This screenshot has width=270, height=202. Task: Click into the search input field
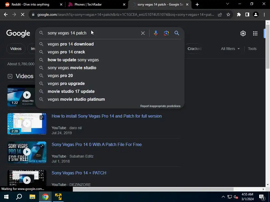(x=93, y=33)
